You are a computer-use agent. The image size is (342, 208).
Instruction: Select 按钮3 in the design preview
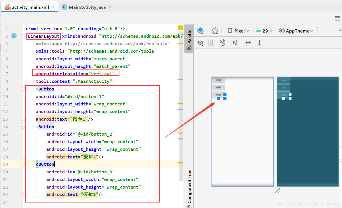click(218, 94)
